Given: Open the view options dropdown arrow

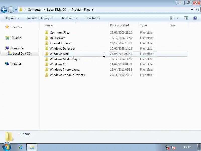Looking at the screenshot, I should click(x=178, y=18).
